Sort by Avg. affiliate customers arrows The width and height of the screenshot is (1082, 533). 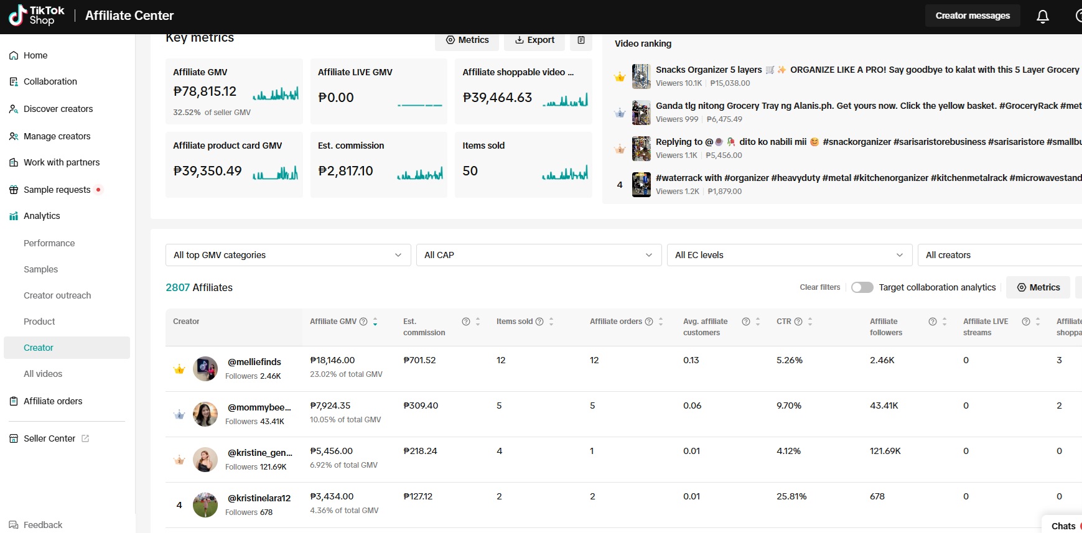click(x=758, y=322)
